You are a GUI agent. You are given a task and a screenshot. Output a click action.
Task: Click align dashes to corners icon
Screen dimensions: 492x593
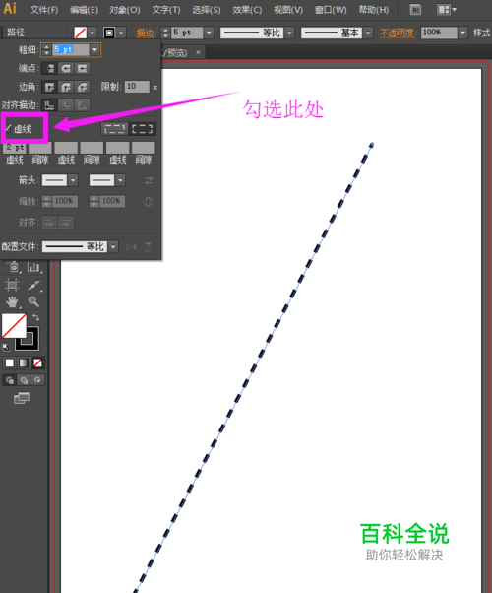point(142,129)
